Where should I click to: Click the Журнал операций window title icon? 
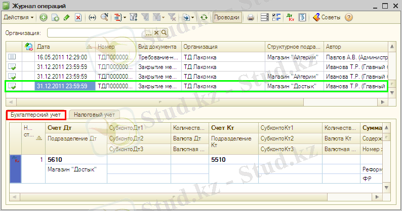(x=6, y=6)
